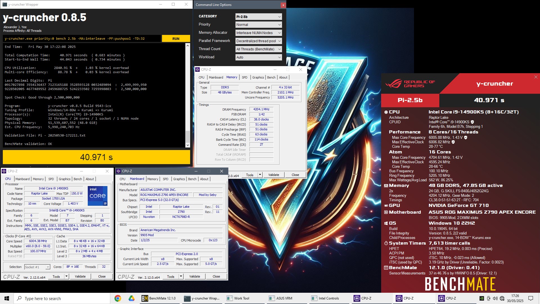Switch to Memory tab in CPU-Z CPU window
Image resolution: width=540 pixels, height=304 pixels.
click(x=38, y=179)
